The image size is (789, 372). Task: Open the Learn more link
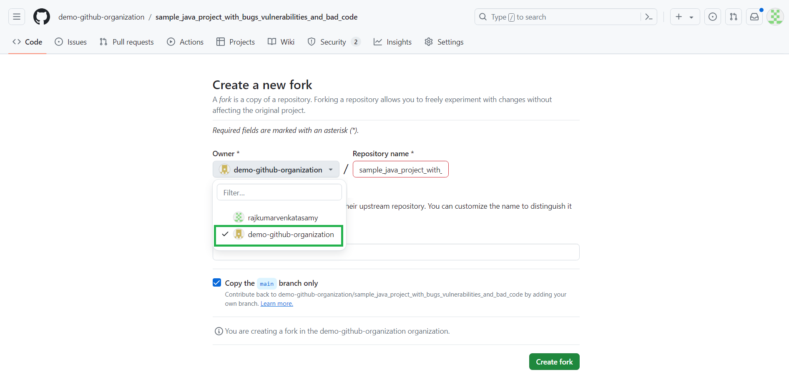tap(277, 304)
